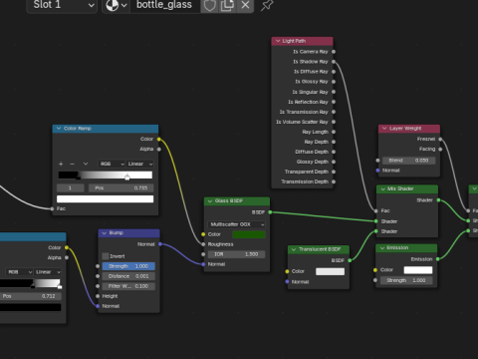Click the Is Glossy Ray output socket
Image resolution: width=478 pixels, height=359 pixels.
[x=334, y=82]
